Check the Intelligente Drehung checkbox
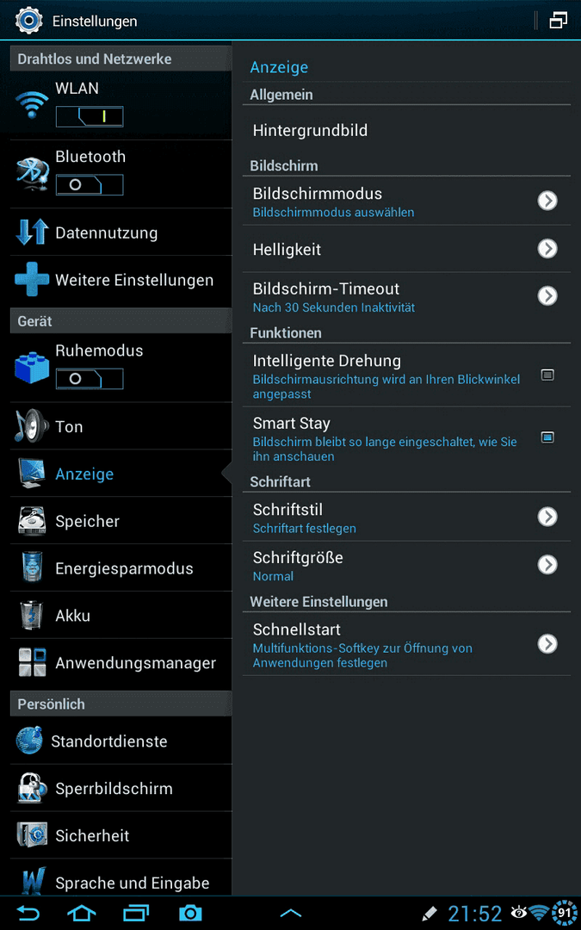Viewport: 581px width, 930px height. pyautogui.click(x=547, y=375)
